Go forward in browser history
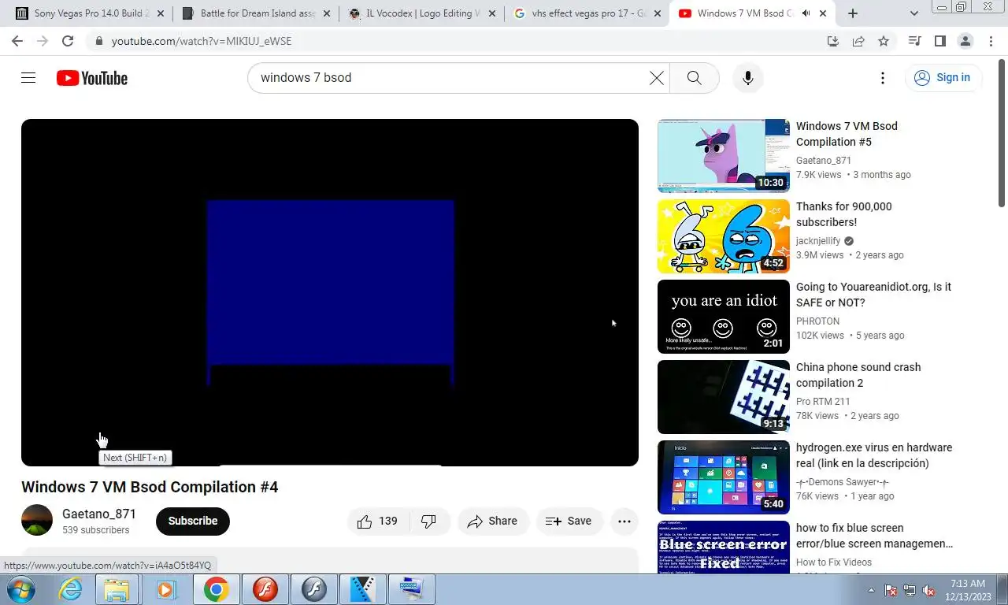This screenshot has width=1008, height=605. pos(43,41)
